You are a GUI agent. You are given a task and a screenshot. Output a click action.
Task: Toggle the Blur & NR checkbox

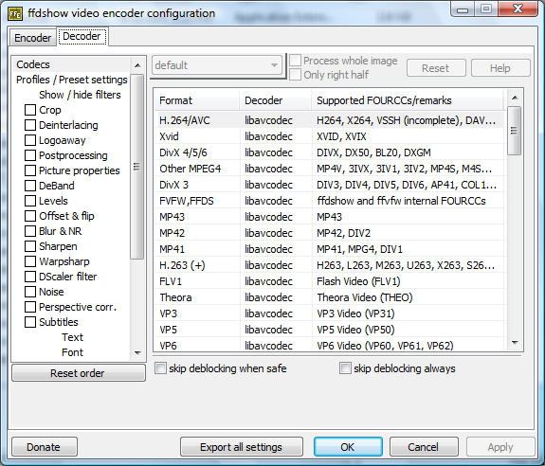click(x=30, y=231)
